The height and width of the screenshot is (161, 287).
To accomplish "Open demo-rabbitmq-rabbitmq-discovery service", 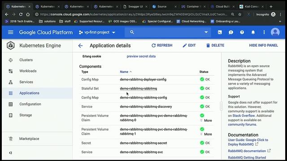I will pyautogui.click(x=146, y=106).
